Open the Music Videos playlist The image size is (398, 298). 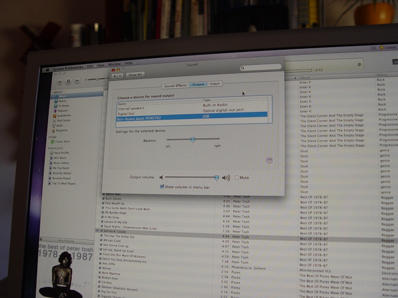[61, 163]
